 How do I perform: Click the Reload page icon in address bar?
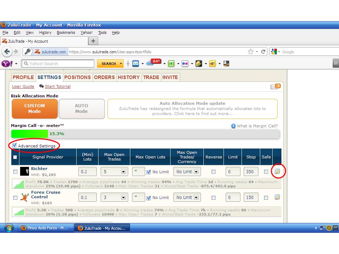click(263, 52)
